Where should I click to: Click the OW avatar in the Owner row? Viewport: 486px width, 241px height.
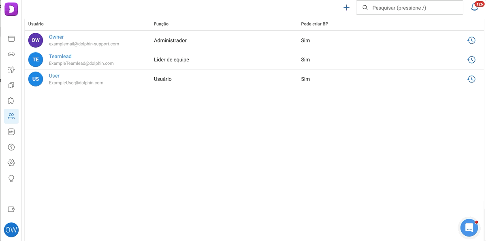coord(36,40)
